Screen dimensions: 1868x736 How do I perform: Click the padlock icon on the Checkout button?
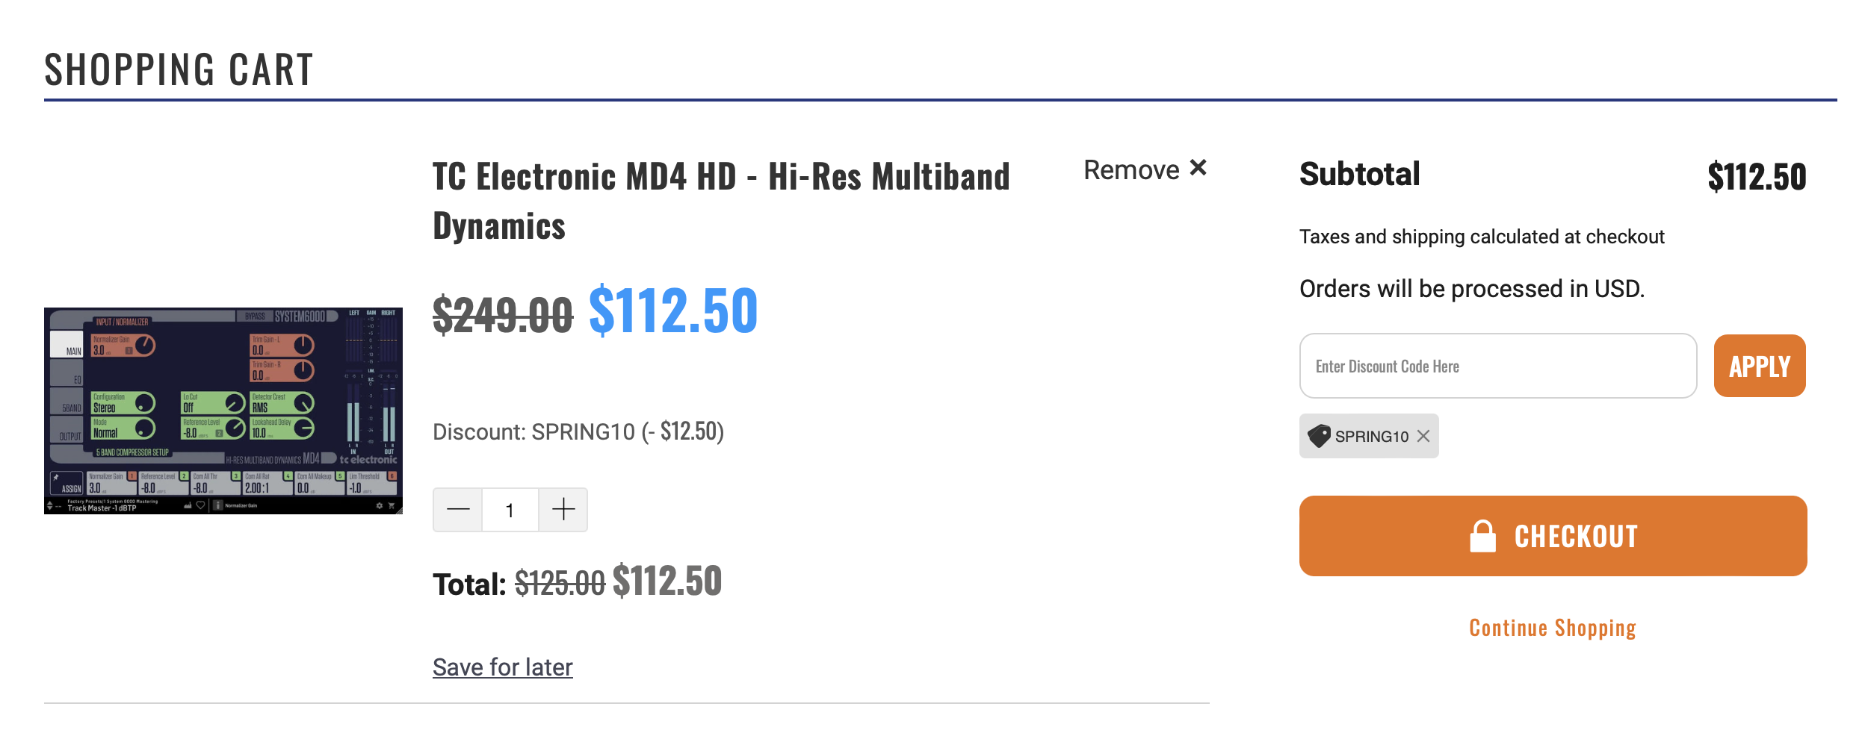(1482, 536)
